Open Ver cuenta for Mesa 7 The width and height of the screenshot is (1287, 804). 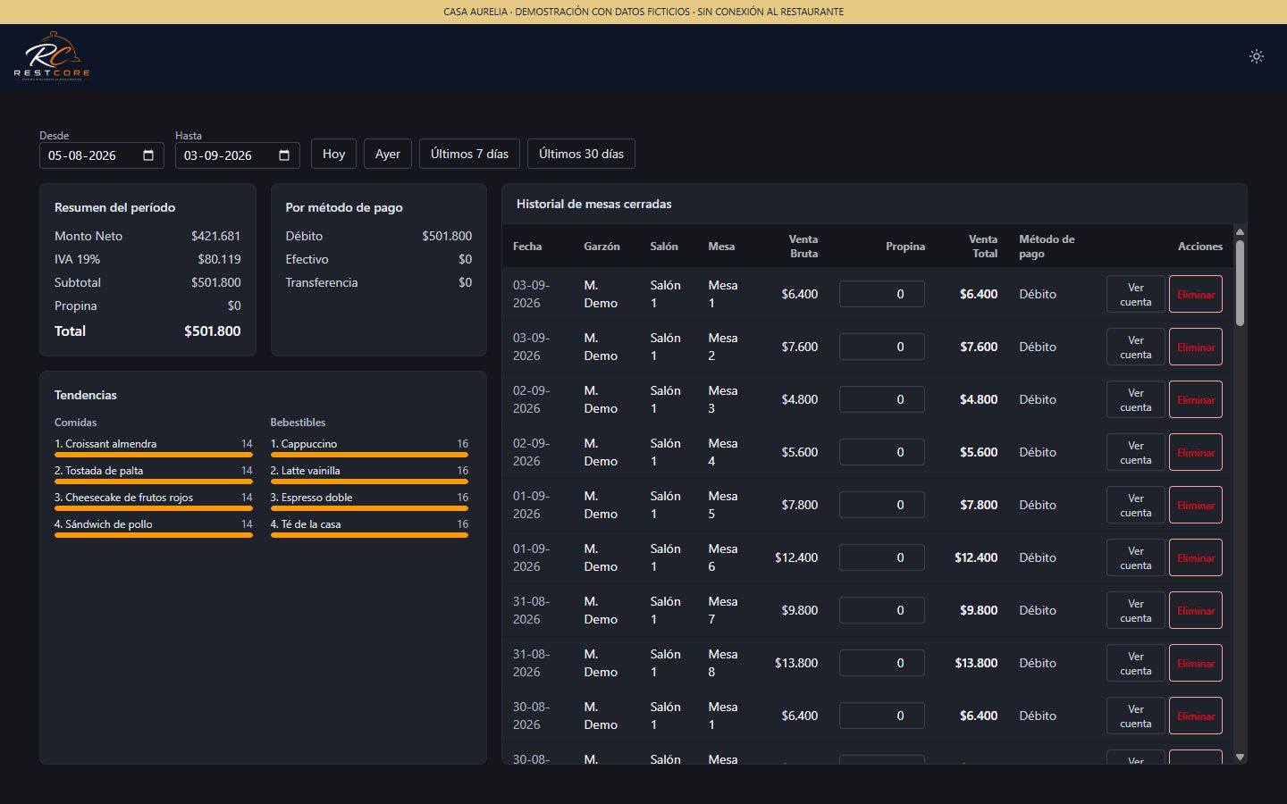click(1135, 610)
